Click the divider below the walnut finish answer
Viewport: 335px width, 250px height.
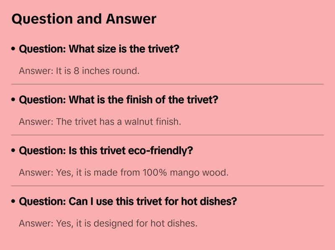(x=167, y=135)
